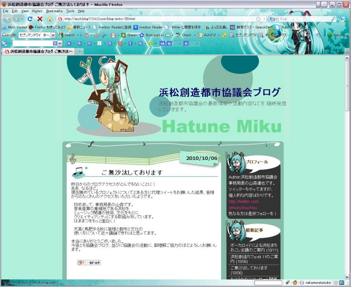
Task: Open the よっぱ主義。 bookmark
Action: pos(217,27)
